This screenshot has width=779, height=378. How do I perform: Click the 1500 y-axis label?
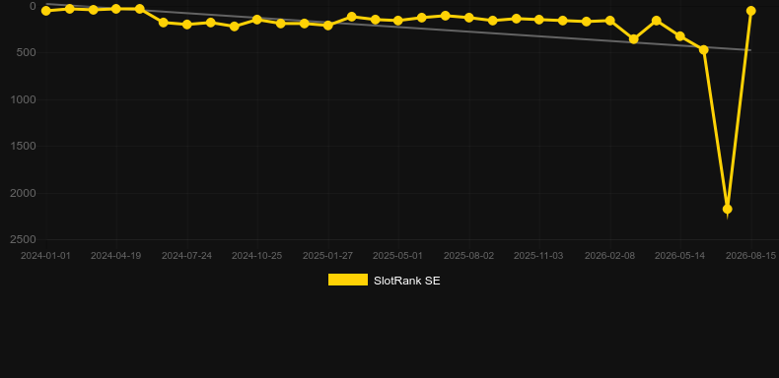pos(24,146)
